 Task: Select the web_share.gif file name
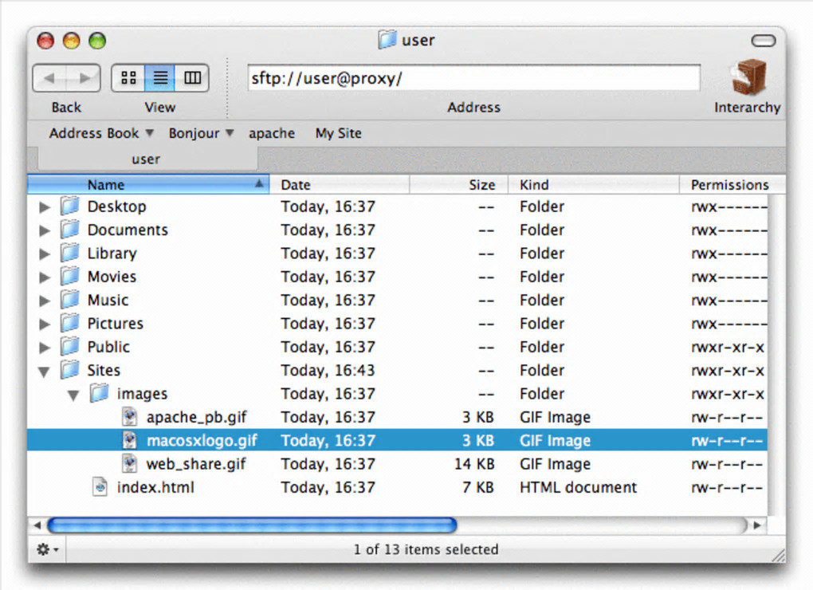[196, 463]
